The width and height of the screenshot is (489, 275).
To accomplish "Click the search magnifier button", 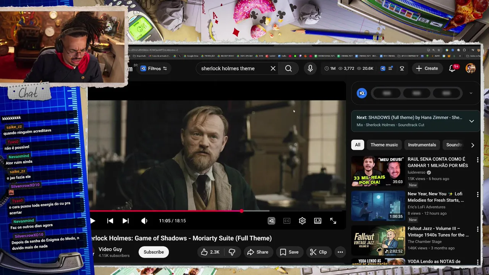I will click(x=288, y=68).
